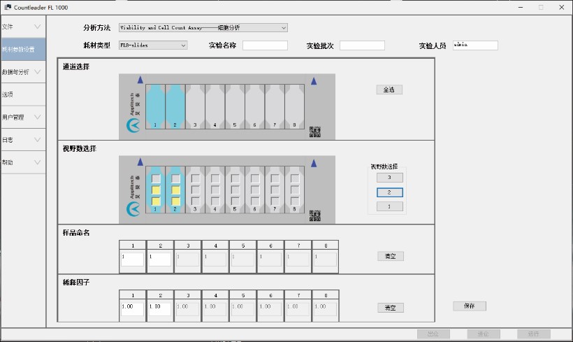Select channel 3 in 通道选择 slide
Viewport: 573px width, 342px height.
[x=195, y=106]
